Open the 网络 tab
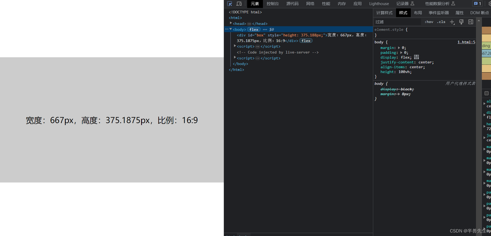This screenshot has height=236, width=491. click(x=310, y=4)
